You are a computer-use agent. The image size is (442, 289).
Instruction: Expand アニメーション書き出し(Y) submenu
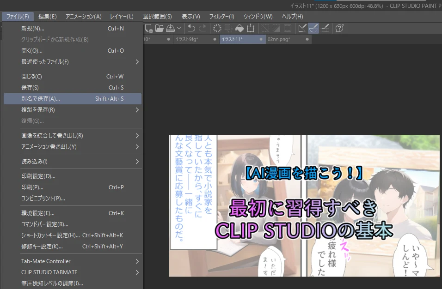click(73, 147)
